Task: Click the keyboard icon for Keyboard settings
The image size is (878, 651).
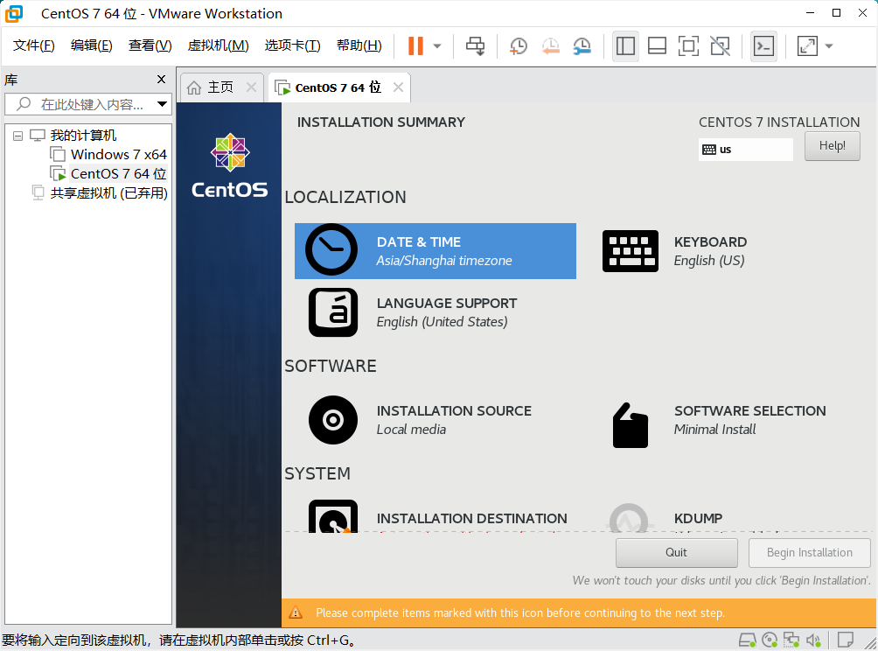Action: coord(631,251)
